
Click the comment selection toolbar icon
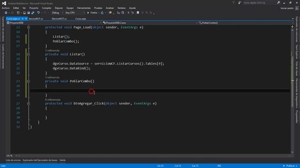(128, 13)
